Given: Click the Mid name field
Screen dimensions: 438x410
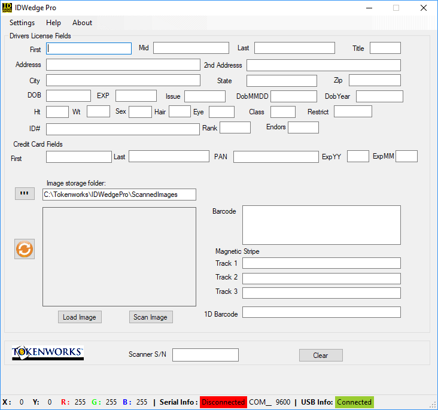Looking at the screenshot, I should (x=191, y=48).
